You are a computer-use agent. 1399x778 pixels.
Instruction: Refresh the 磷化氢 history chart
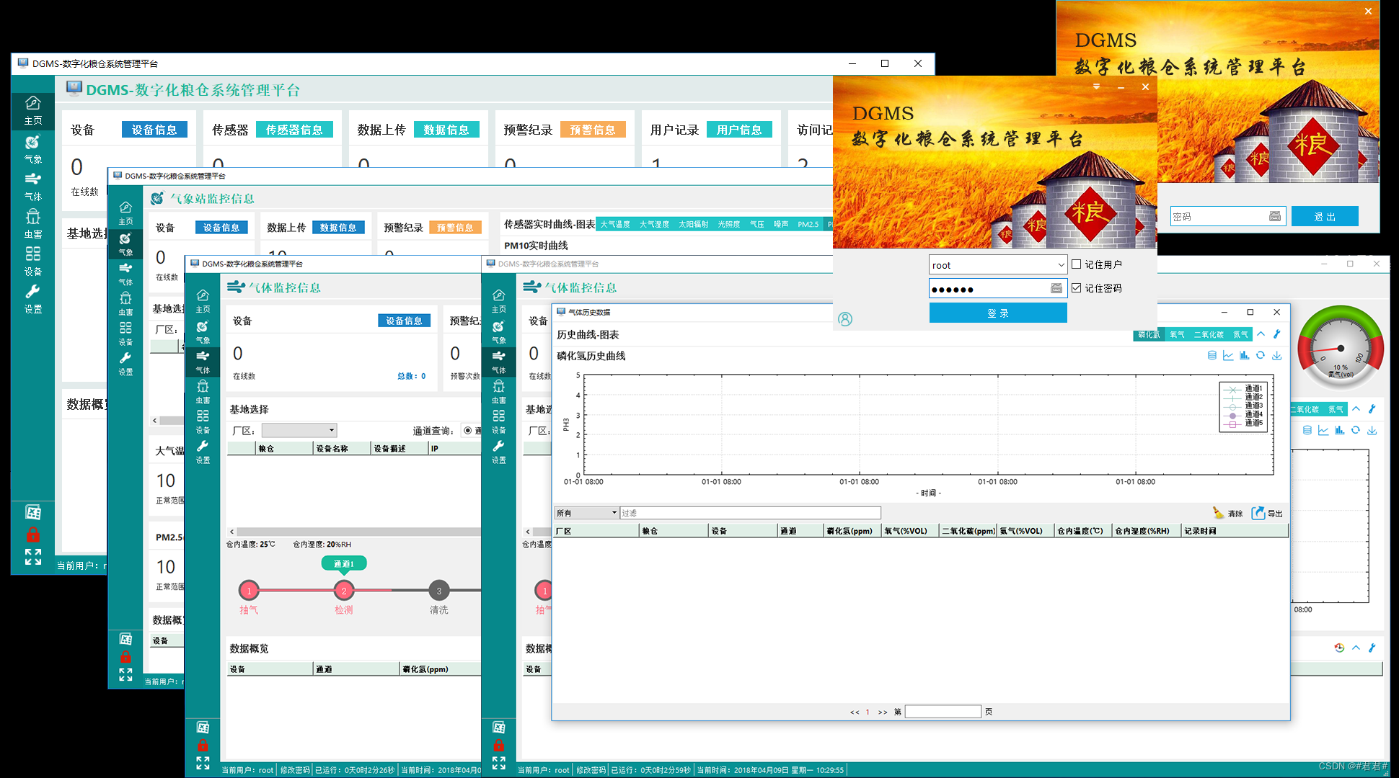click(1261, 355)
